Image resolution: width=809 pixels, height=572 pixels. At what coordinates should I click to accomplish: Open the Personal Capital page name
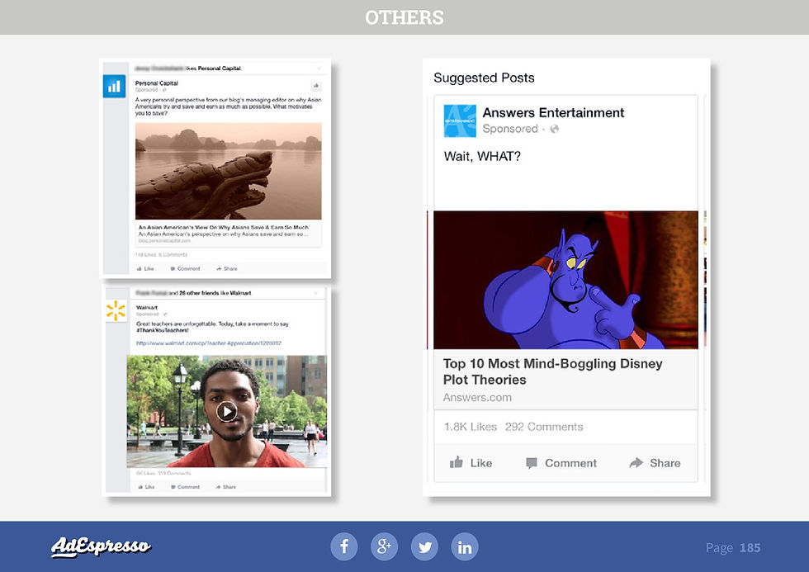[156, 83]
